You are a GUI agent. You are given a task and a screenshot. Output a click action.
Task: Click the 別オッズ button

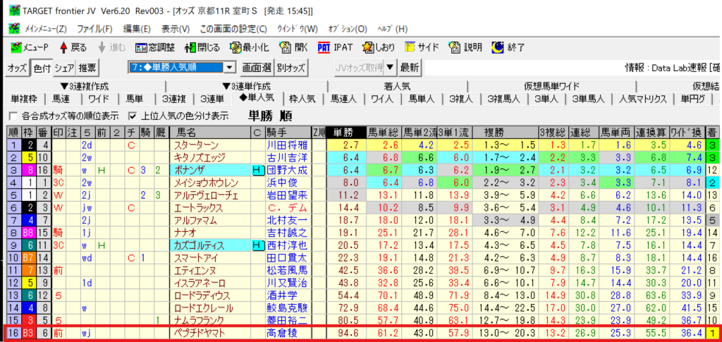tap(291, 68)
